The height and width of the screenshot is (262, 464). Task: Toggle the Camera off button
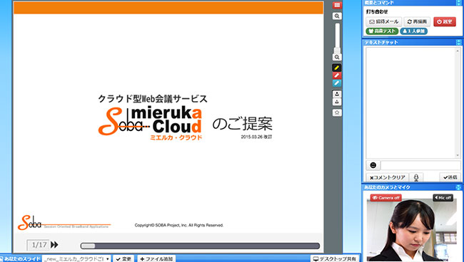pyautogui.click(x=386, y=198)
